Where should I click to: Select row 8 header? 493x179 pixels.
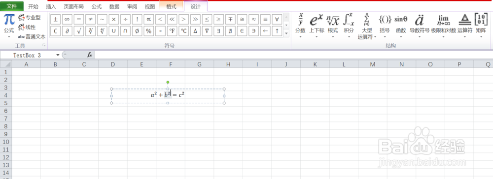5,126
